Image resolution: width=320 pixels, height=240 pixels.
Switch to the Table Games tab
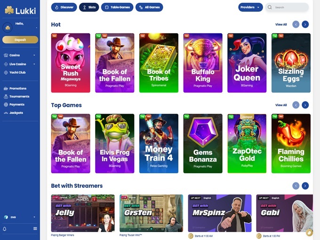[117, 8]
